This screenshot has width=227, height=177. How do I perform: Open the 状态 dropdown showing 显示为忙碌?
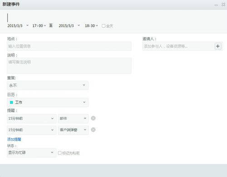(x=32, y=152)
